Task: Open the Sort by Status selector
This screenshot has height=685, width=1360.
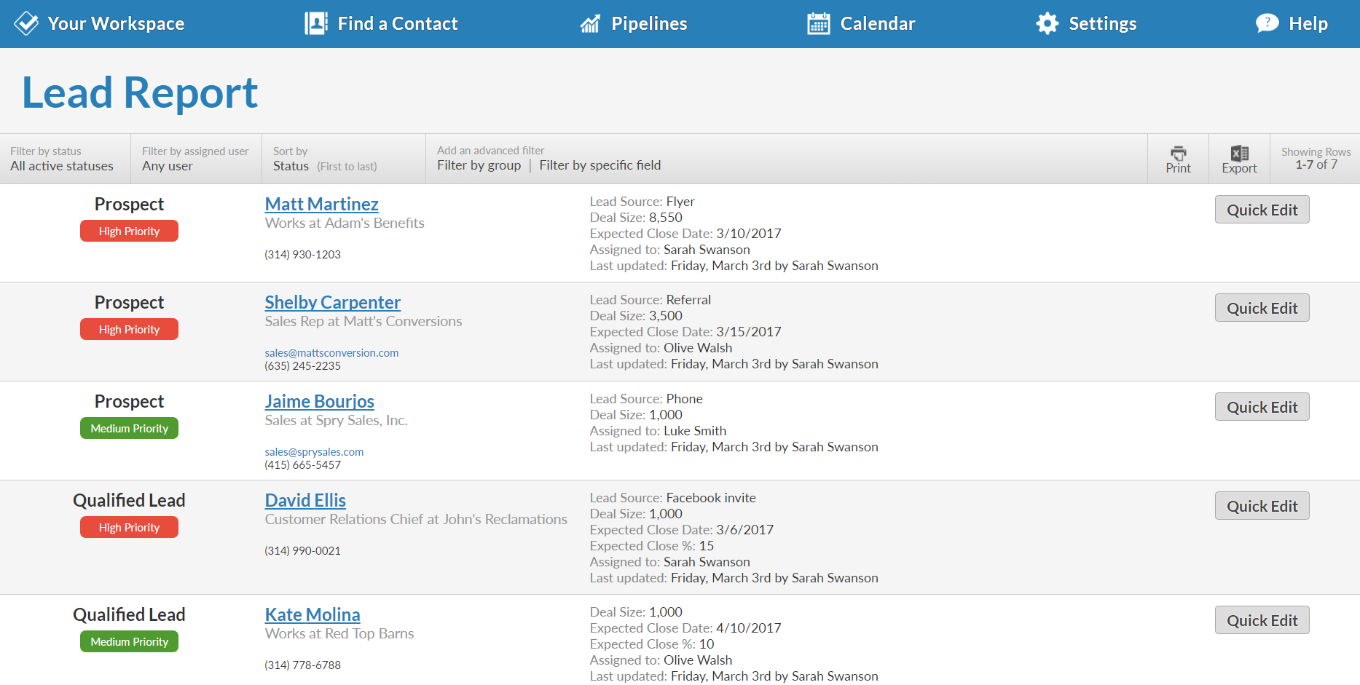Action: pyautogui.click(x=344, y=159)
